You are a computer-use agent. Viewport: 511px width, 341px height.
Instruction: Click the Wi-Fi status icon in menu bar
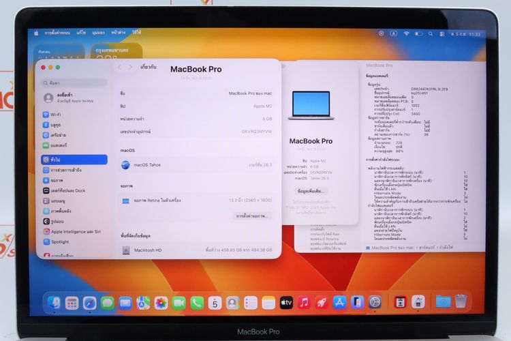[x=406, y=33]
